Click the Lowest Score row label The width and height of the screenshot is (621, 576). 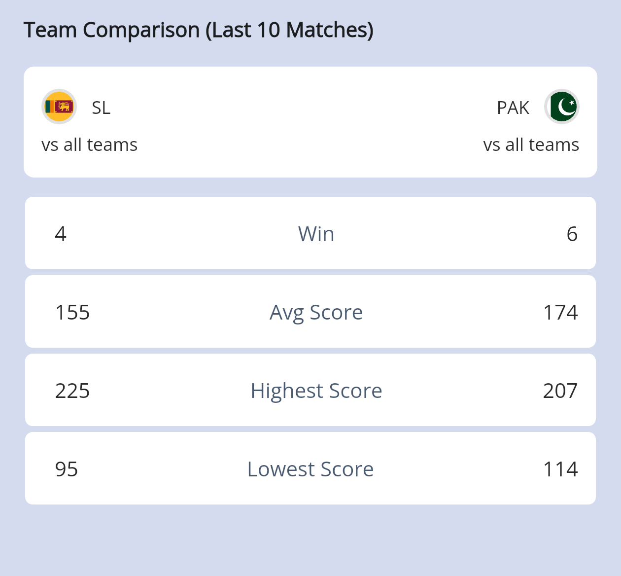[310, 469]
